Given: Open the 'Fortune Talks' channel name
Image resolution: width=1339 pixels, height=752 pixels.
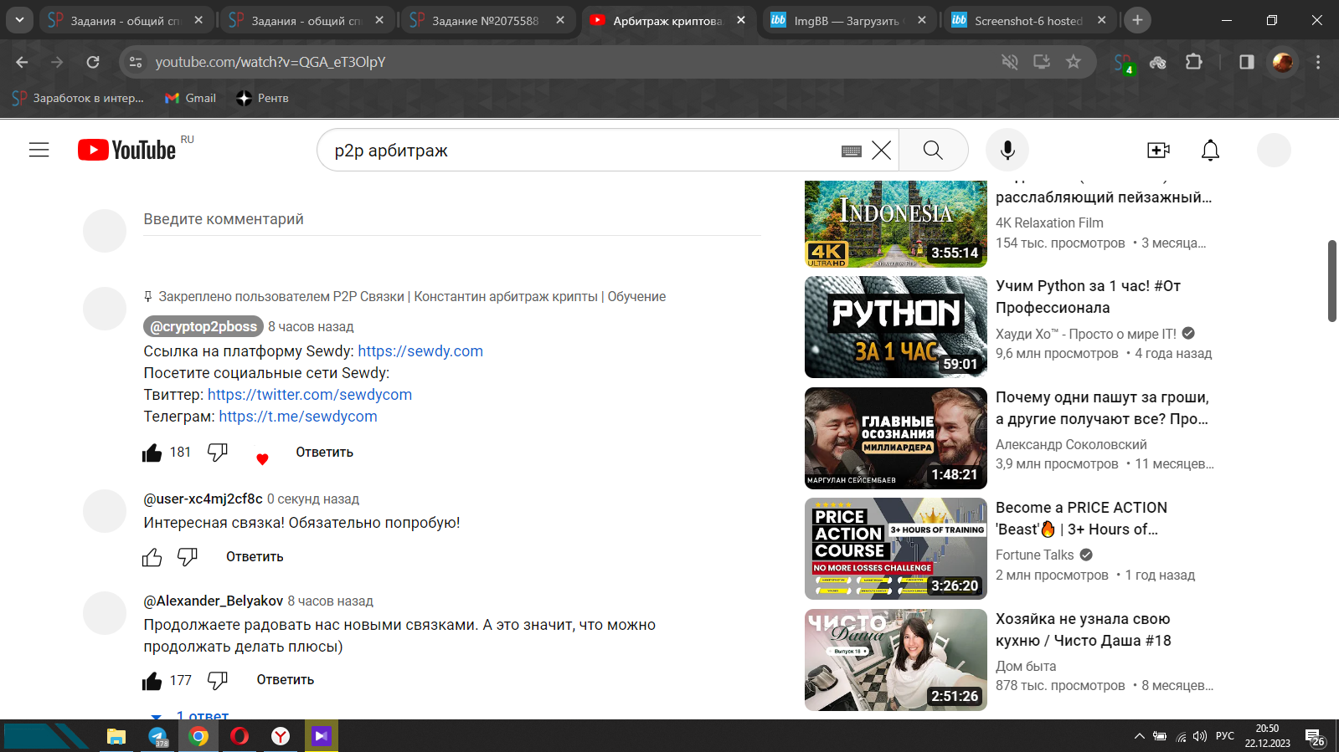Looking at the screenshot, I should (1034, 555).
